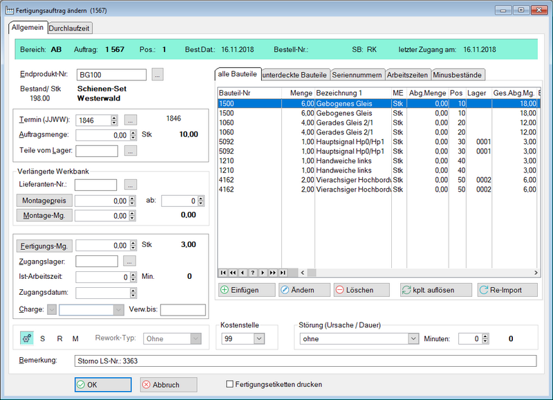Show the Minusbestände tab
The image size is (553, 400).
[x=458, y=75]
